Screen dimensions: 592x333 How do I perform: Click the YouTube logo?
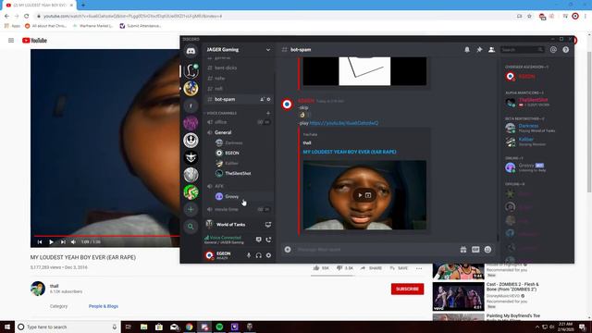[34, 41]
